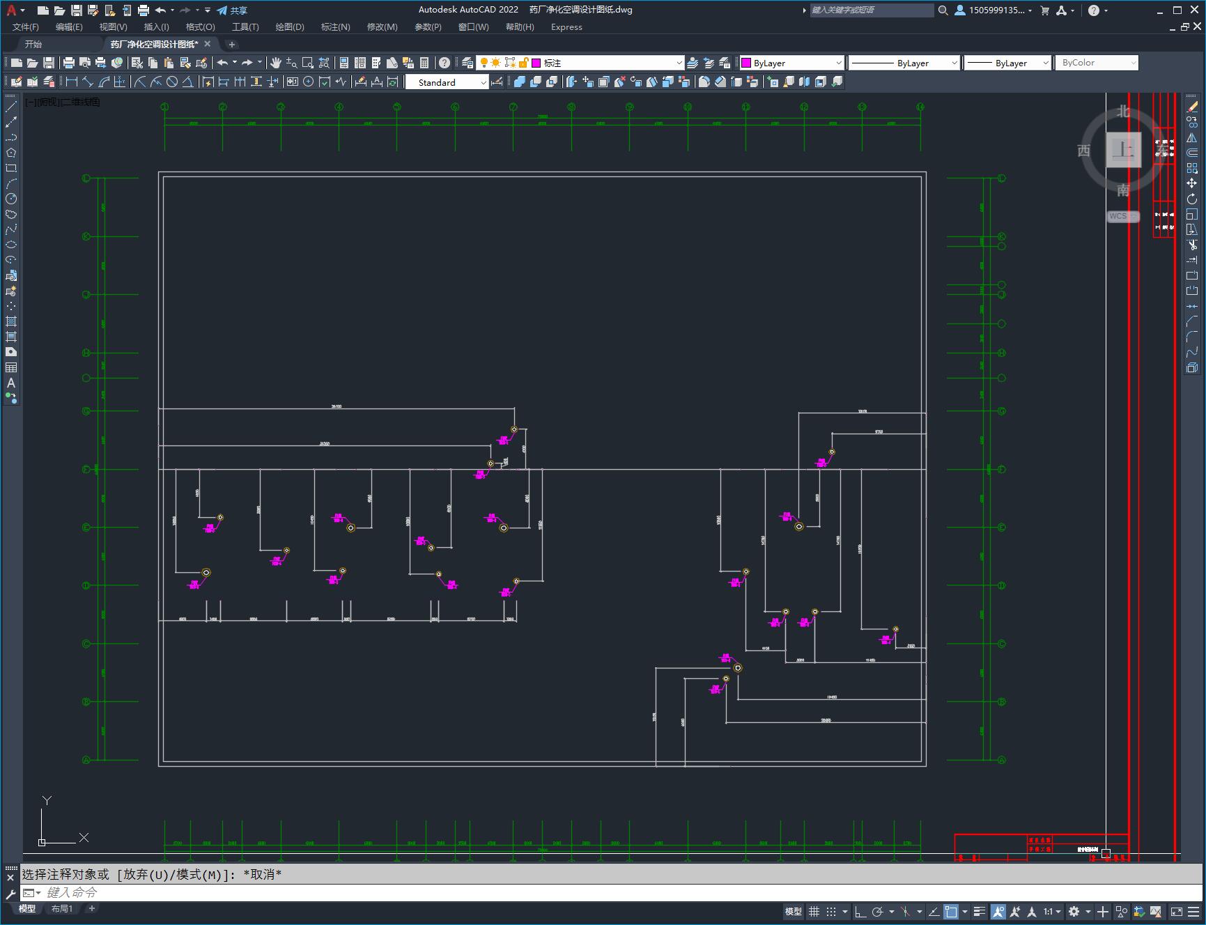Click the Linear dimension tool
The width and height of the screenshot is (1206, 925).
(x=71, y=82)
